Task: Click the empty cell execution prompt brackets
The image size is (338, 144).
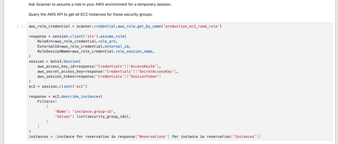Action: coord(21,27)
